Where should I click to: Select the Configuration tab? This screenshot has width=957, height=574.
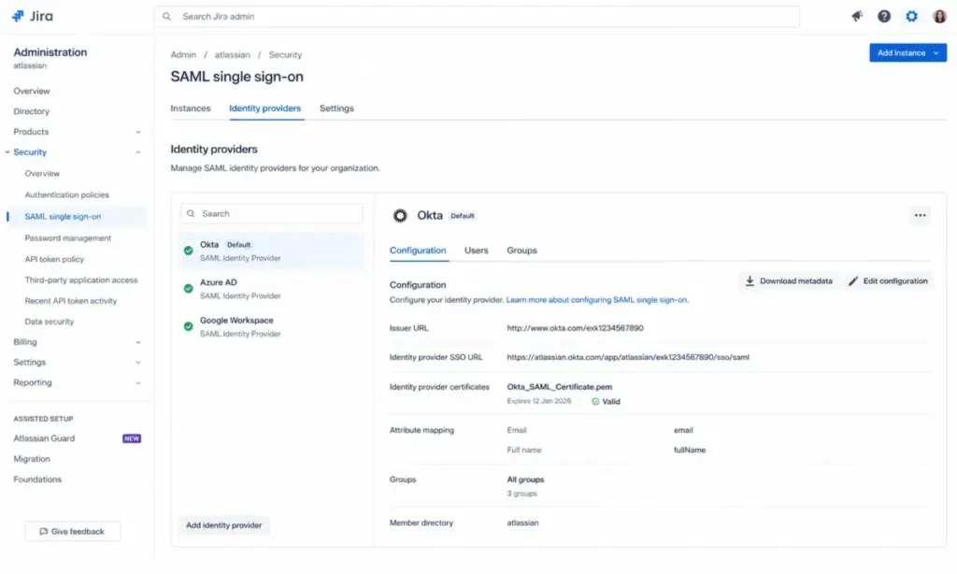click(x=418, y=251)
